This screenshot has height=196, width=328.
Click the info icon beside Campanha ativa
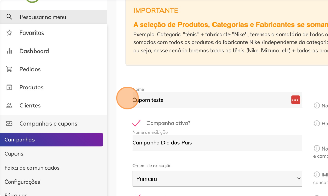(317, 123)
